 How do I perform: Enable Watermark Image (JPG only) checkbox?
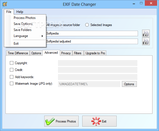(x=11, y=84)
